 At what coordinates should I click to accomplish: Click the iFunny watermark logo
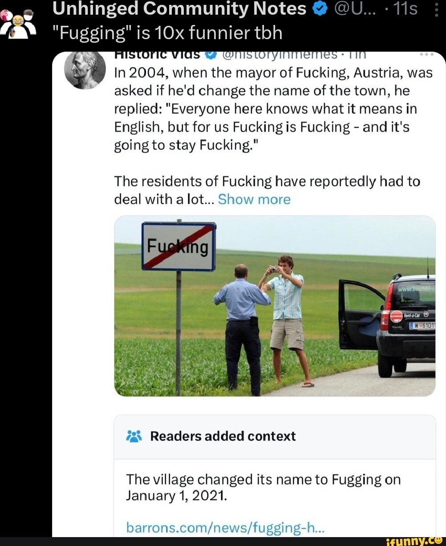414,540
